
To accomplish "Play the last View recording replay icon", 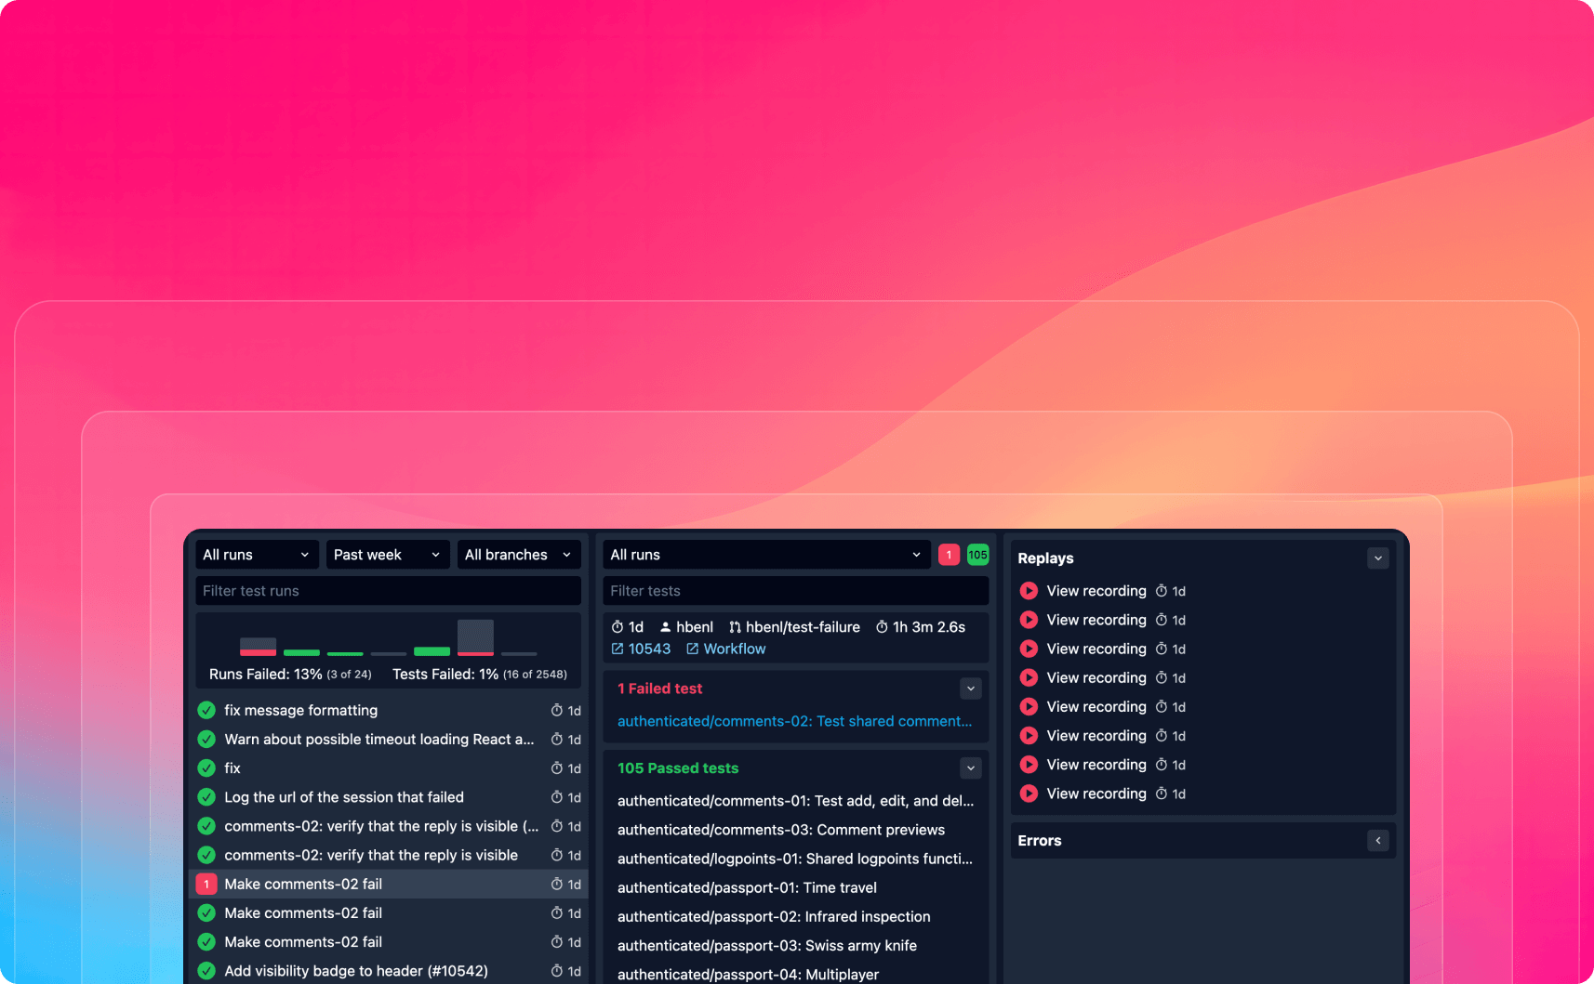I will pyautogui.click(x=1029, y=794).
